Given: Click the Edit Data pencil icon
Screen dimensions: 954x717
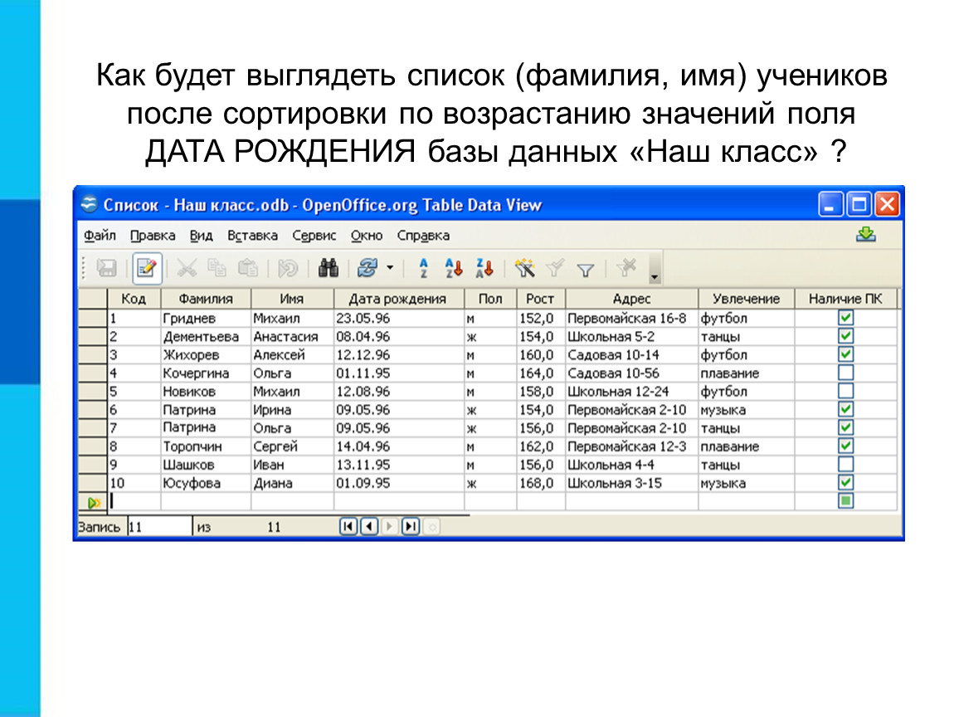Looking at the screenshot, I should pos(147,268).
